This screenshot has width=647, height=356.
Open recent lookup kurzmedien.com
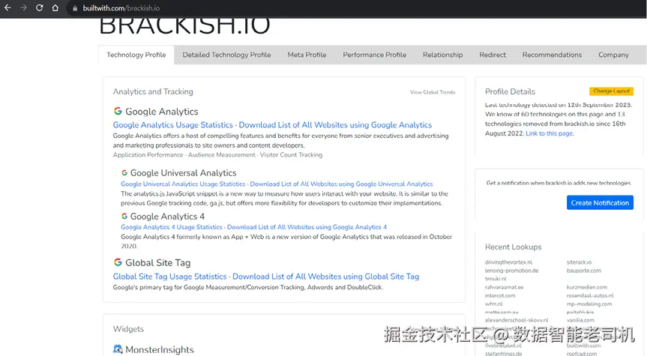587,287
